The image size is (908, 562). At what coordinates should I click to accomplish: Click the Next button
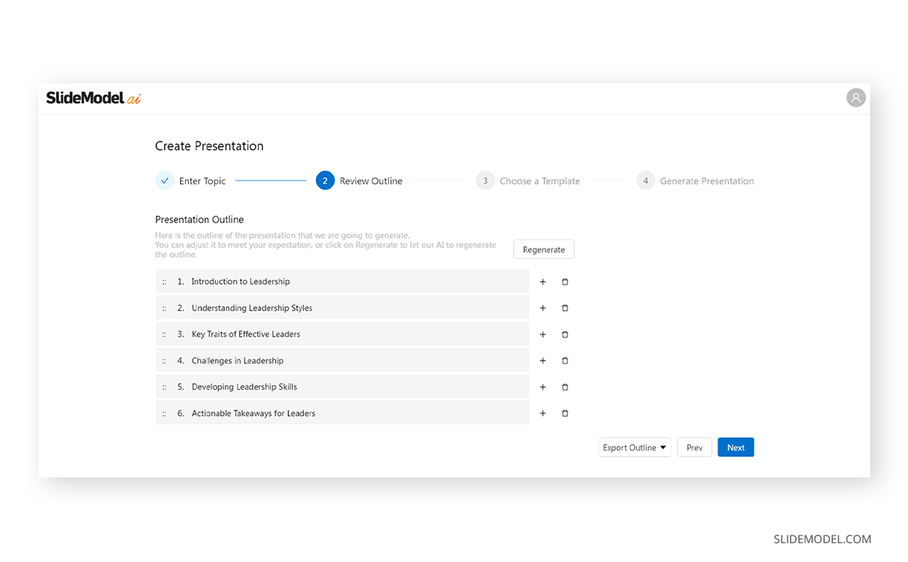735,447
